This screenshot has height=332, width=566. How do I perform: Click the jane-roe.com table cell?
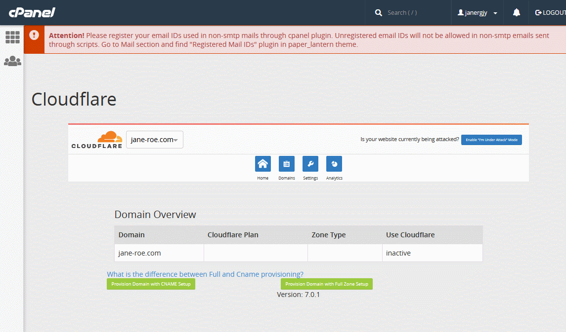tap(159, 253)
